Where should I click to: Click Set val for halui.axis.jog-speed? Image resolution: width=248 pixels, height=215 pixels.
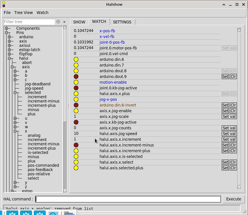(x=229, y=134)
